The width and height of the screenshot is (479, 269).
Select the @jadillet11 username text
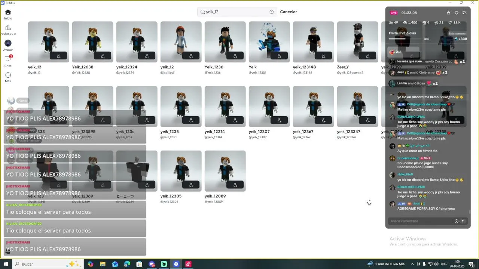click(x=168, y=72)
